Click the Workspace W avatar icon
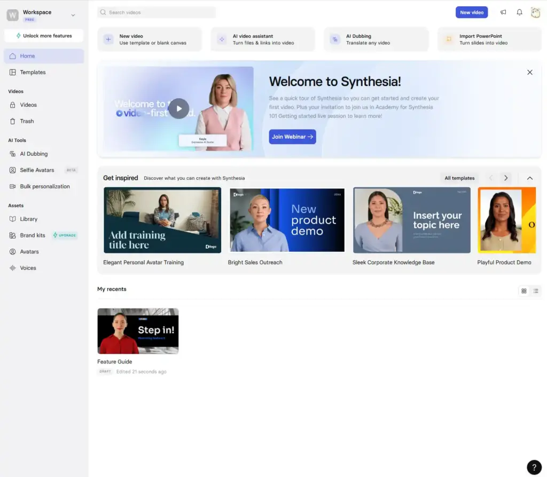Image resolution: width=547 pixels, height=477 pixels. click(13, 15)
